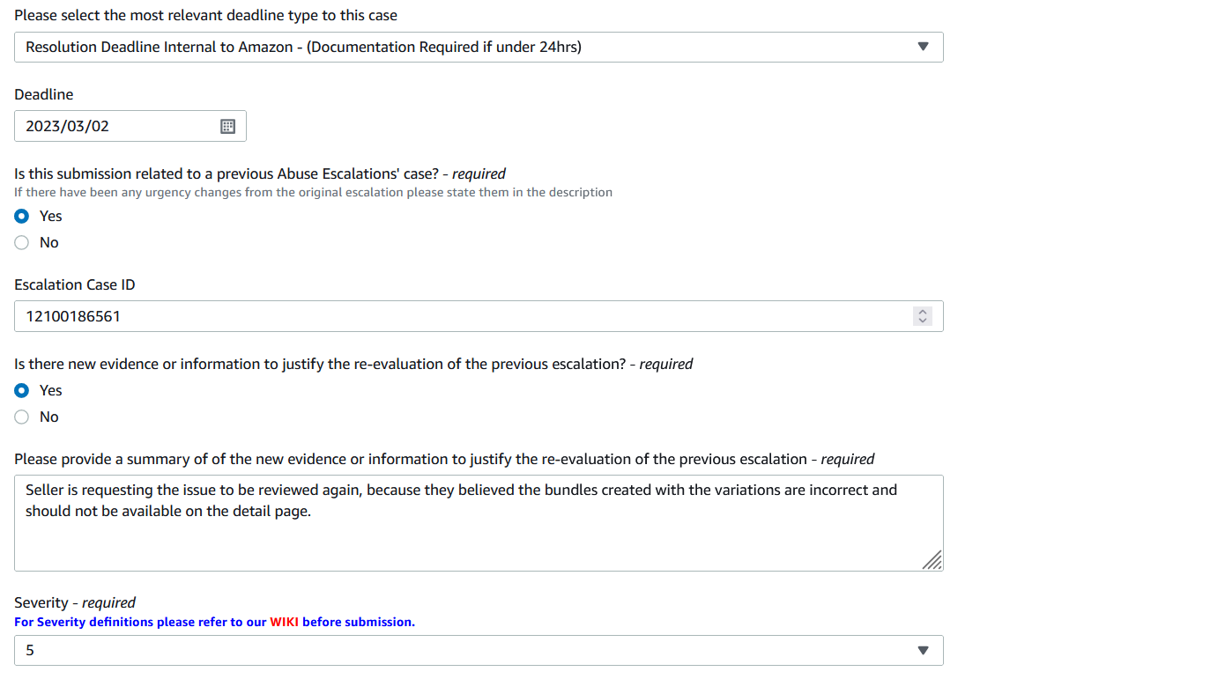Screen dimensions: 1225x679
Task: Click the arrow icon of the Severity dropdown
Action: [x=923, y=650]
